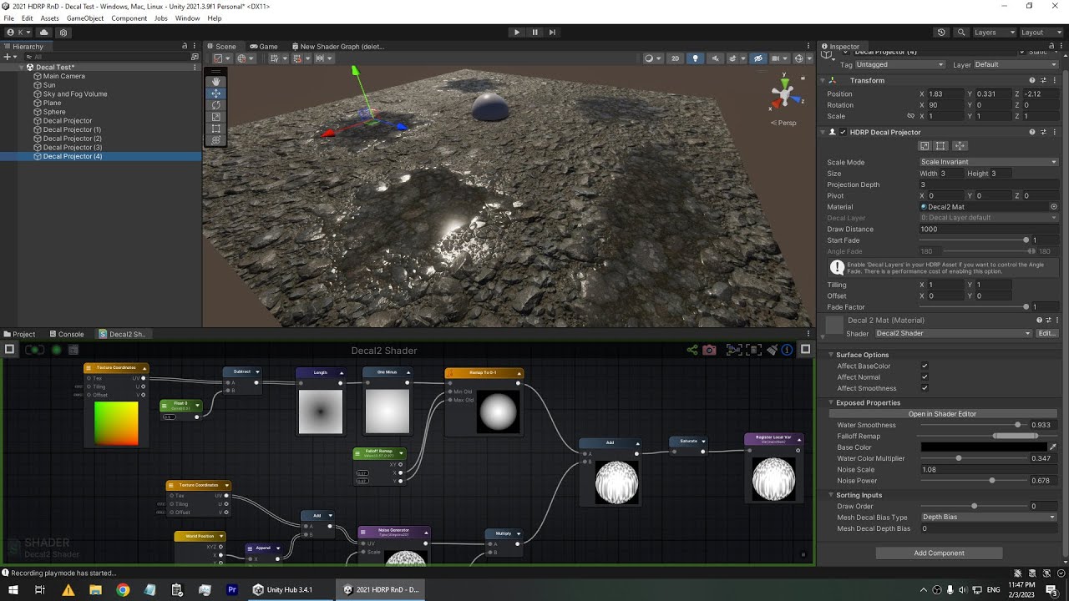Click the Play button
Image resolution: width=1069 pixels, height=601 pixels.
(x=516, y=33)
